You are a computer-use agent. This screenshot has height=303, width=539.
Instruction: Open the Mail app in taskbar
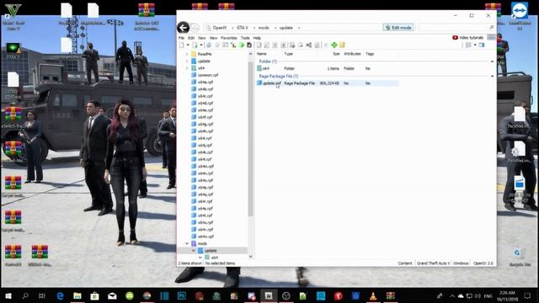(112, 295)
